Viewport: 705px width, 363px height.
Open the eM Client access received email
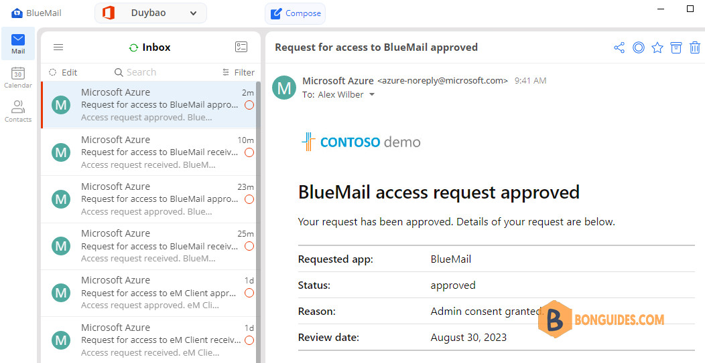coord(149,340)
